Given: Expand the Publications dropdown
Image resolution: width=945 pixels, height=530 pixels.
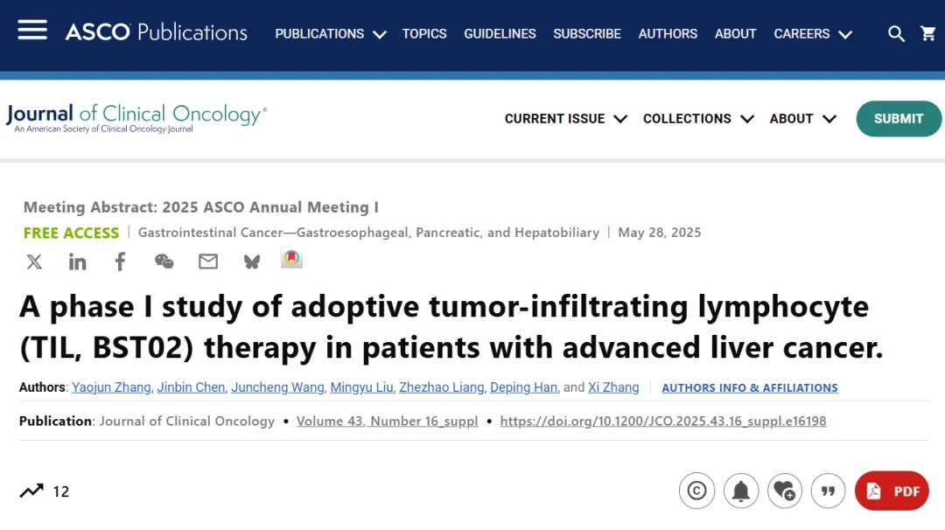Looking at the screenshot, I should coord(330,34).
